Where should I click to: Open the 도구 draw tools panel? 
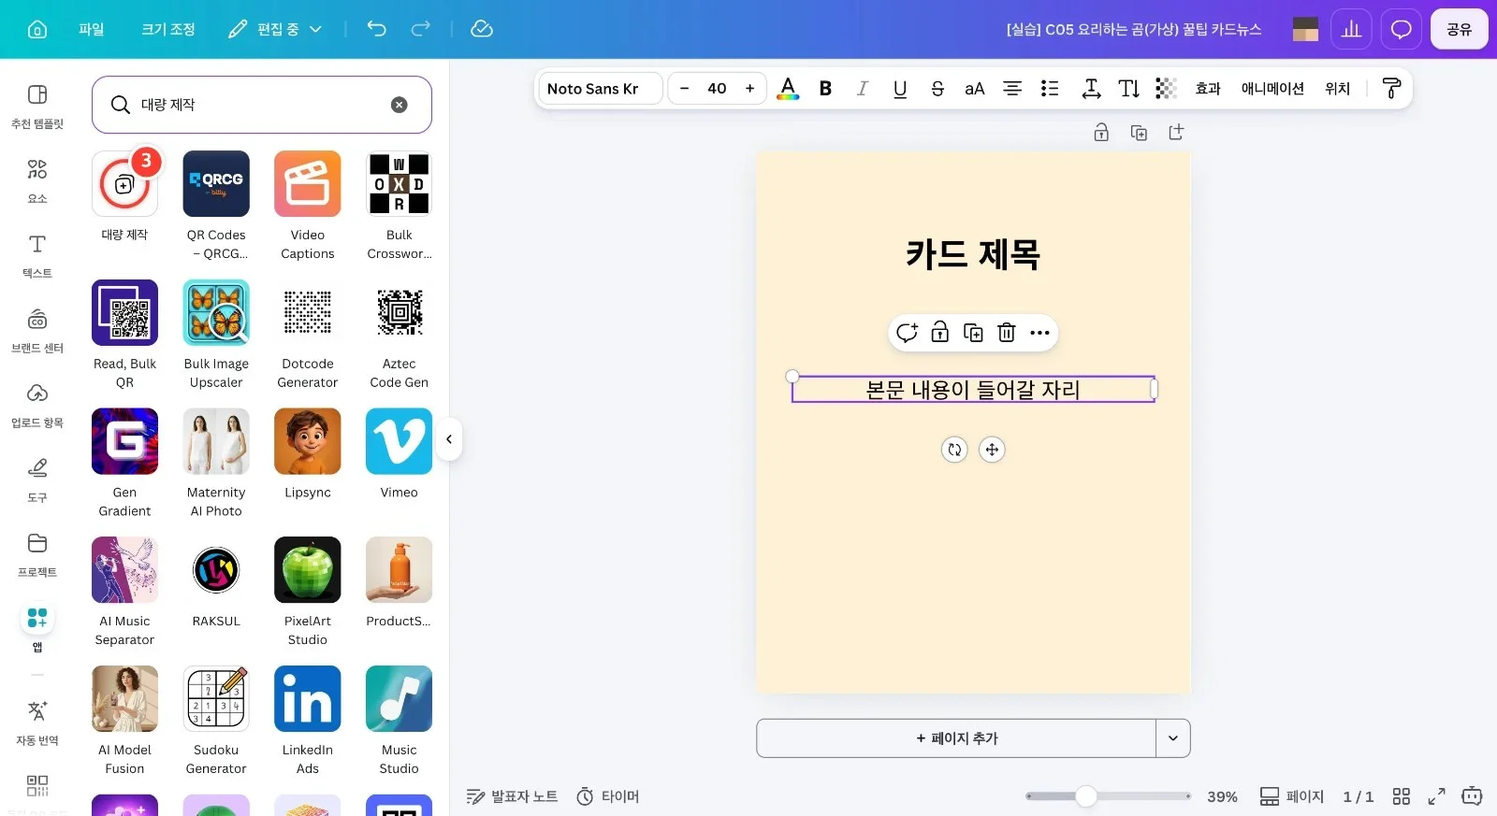click(x=37, y=480)
